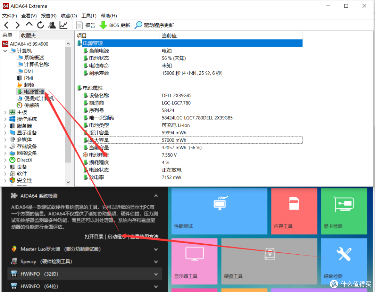Select the 电池电压 row icon
The width and height of the screenshot is (375, 292).
85,155
